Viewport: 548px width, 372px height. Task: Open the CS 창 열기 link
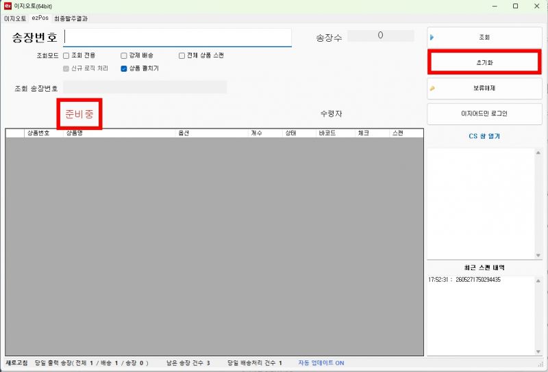tap(484, 136)
